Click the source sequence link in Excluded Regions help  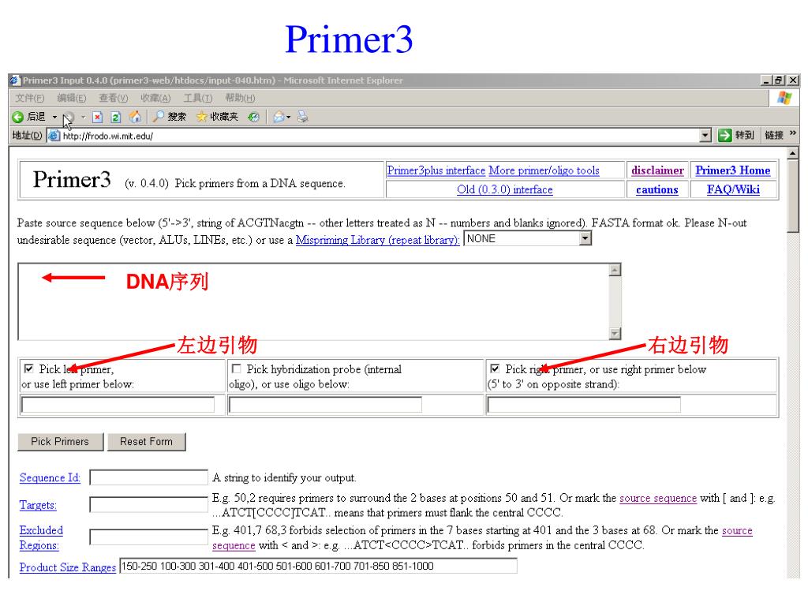click(x=737, y=531)
